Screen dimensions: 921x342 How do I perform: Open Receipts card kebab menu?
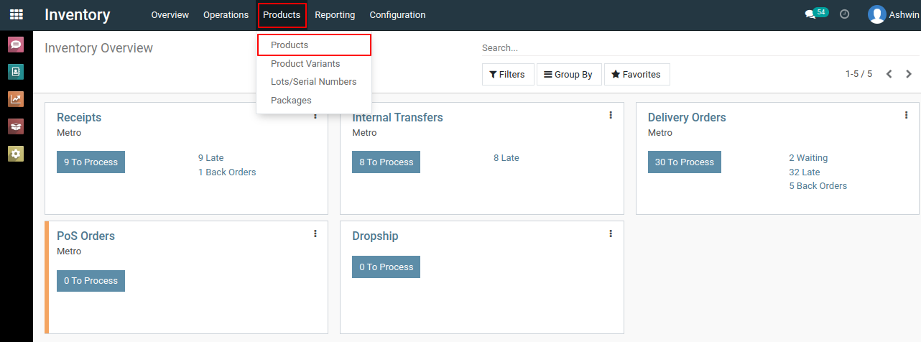tap(315, 115)
